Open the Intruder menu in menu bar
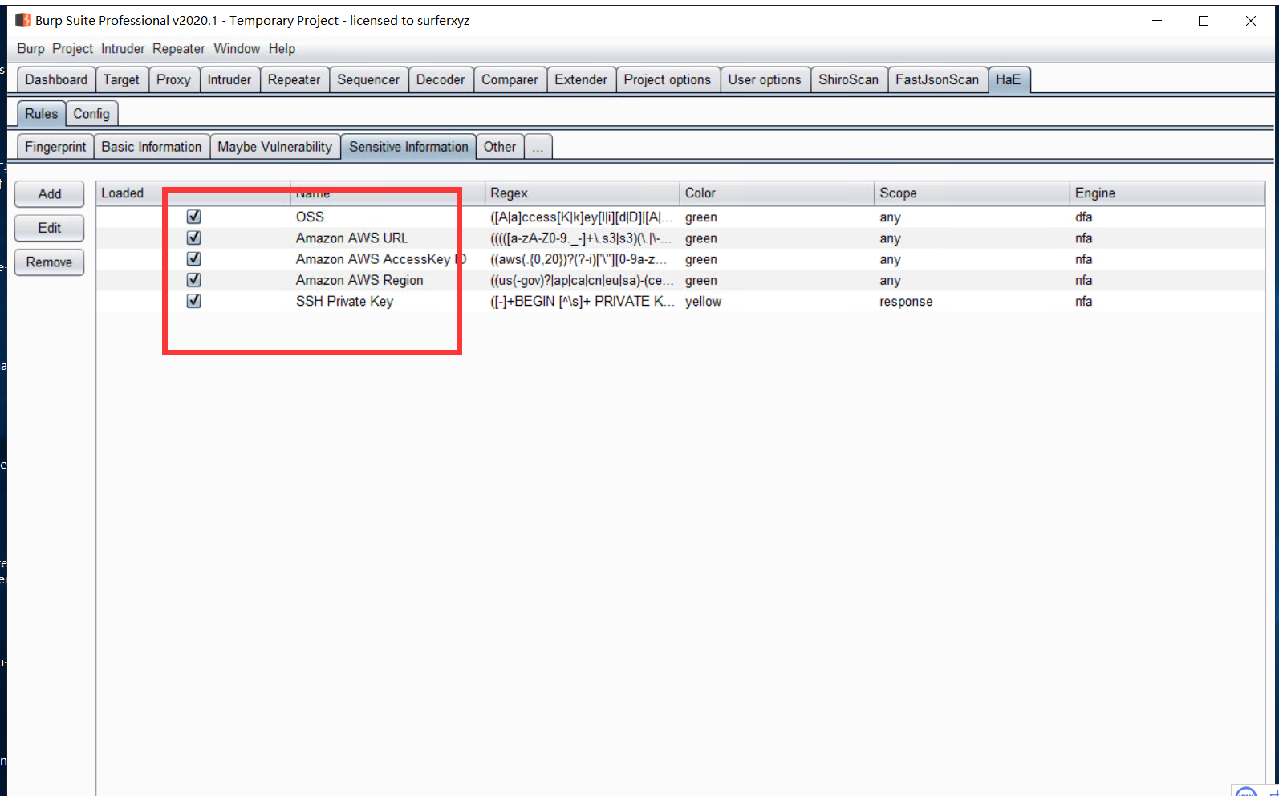This screenshot has height=796, width=1279. point(123,49)
